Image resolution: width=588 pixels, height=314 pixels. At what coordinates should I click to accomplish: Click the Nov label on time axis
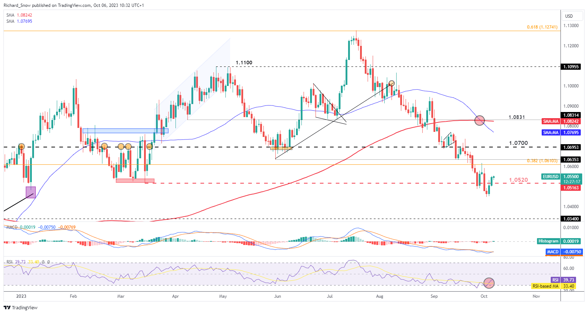[536, 296]
